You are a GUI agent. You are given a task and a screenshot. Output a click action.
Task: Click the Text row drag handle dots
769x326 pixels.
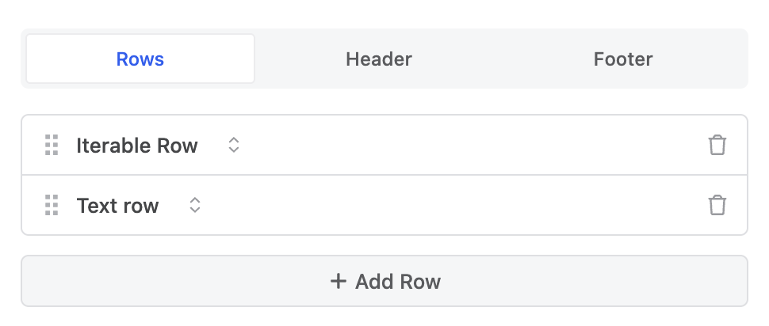52,205
